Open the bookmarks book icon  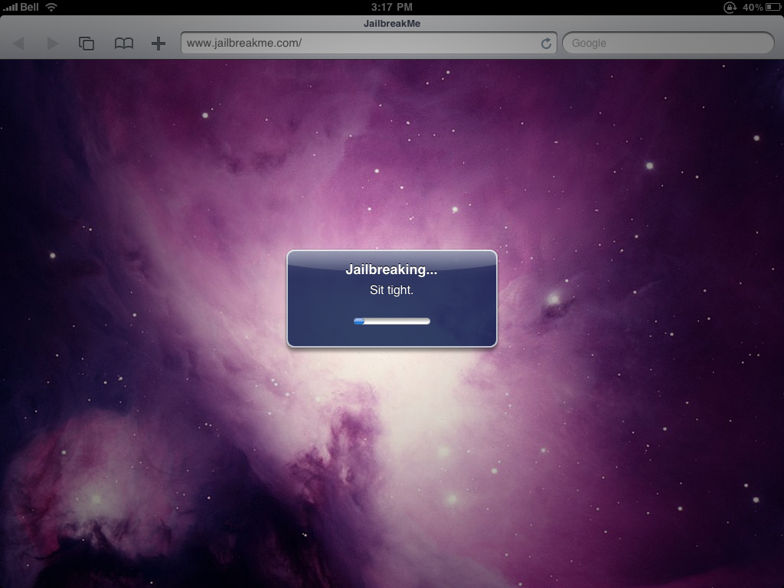click(x=123, y=44)
